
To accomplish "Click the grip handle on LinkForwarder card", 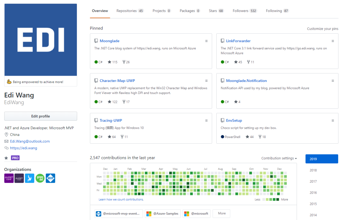I will (333, 41).
